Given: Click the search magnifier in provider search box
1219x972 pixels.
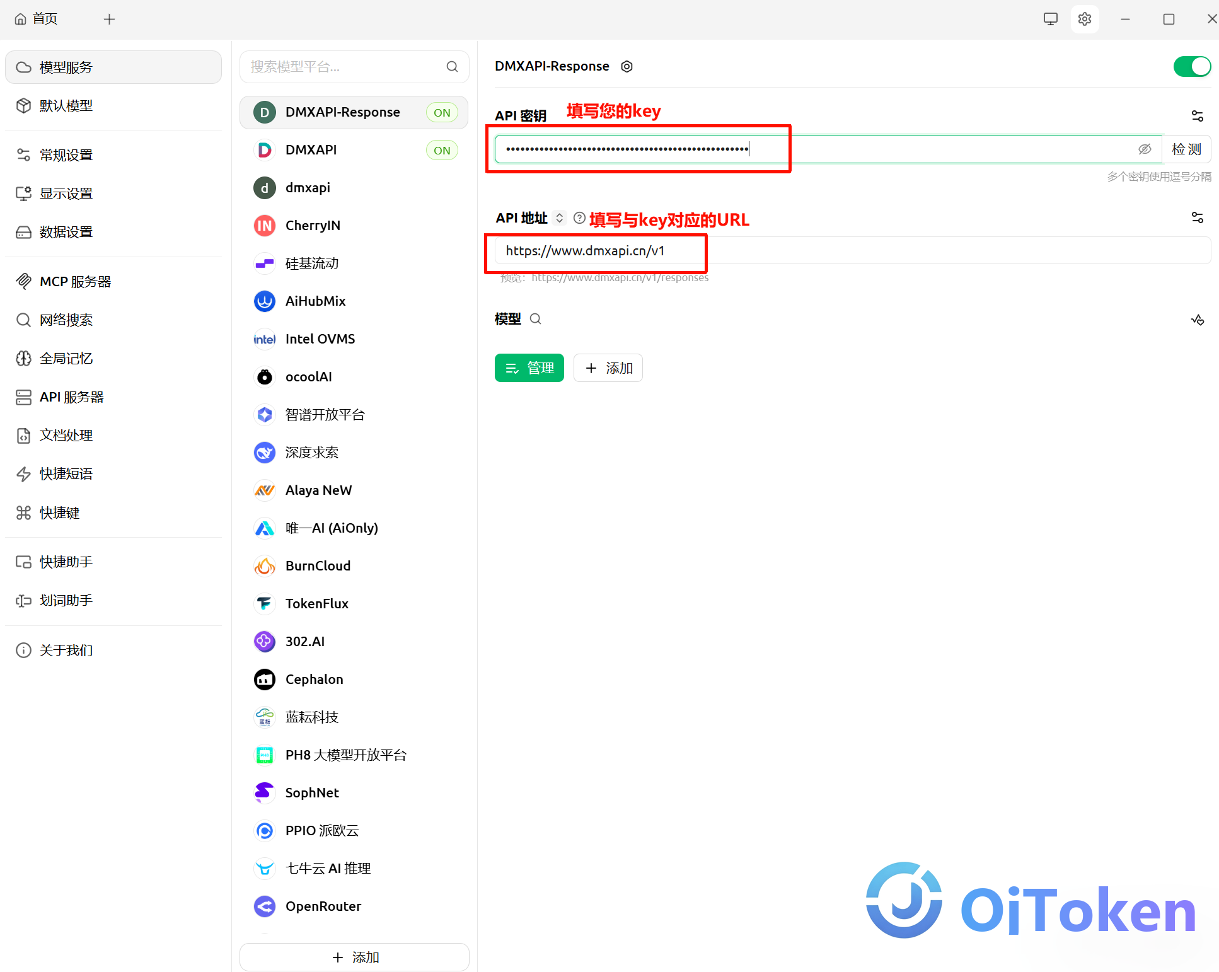Looking at the screenshot, I should tap(452, 67).
